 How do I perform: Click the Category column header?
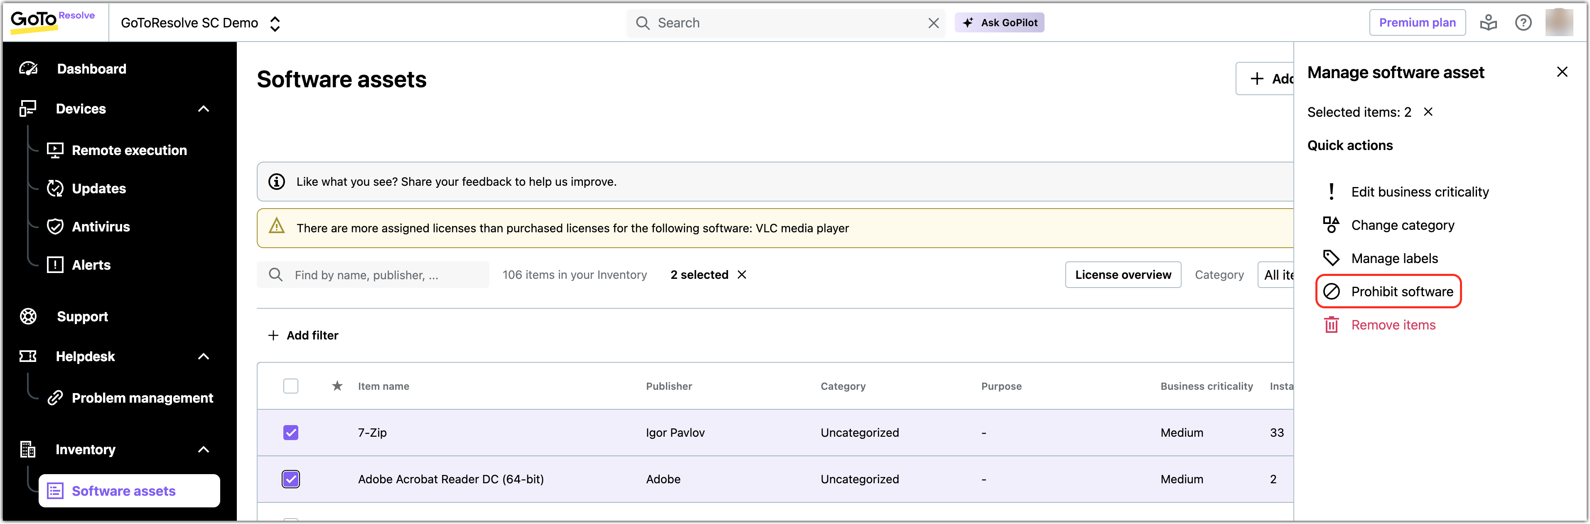(843, 386)
